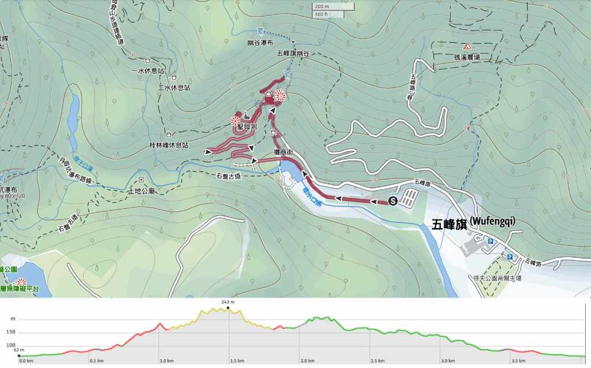
Task: Select the shelter icon at 一水休息站
Action: [x=147, y=61]
